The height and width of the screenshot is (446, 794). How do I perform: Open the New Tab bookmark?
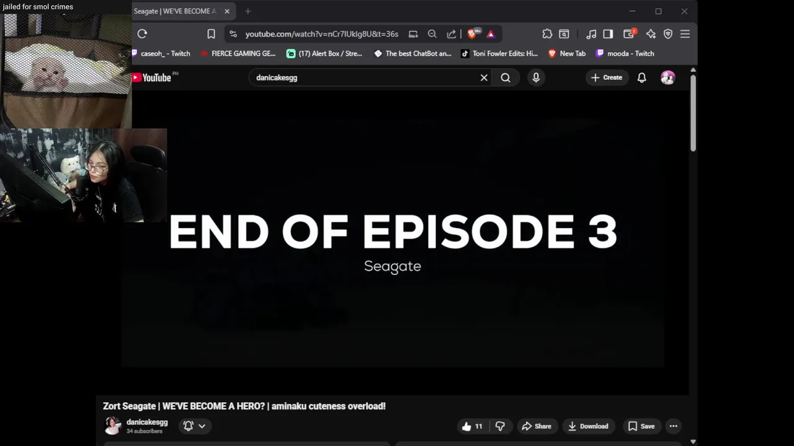567,53
